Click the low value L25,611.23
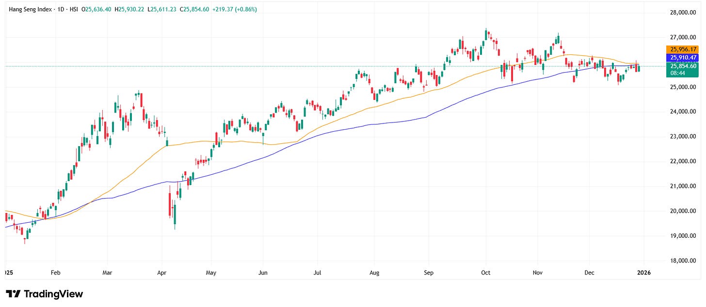 click(x=161, y=9)
